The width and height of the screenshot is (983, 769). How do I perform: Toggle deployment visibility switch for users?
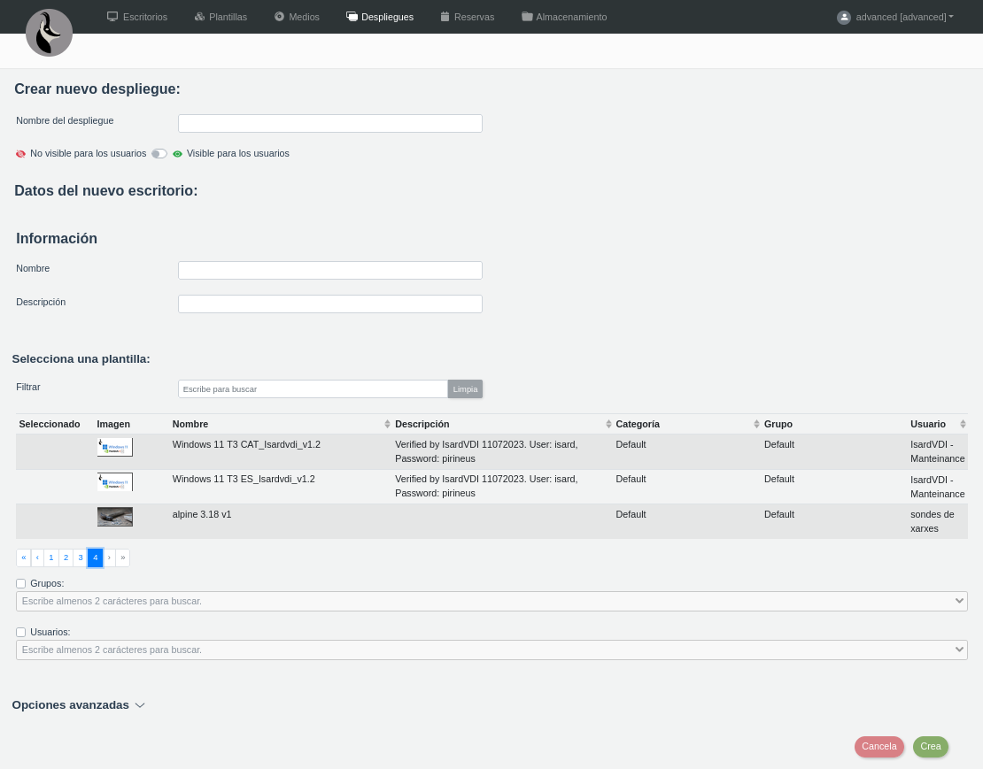[x=159, y=154]
